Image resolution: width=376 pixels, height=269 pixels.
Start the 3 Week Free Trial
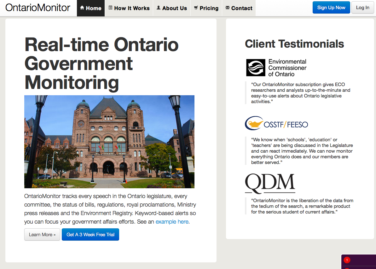90,234
